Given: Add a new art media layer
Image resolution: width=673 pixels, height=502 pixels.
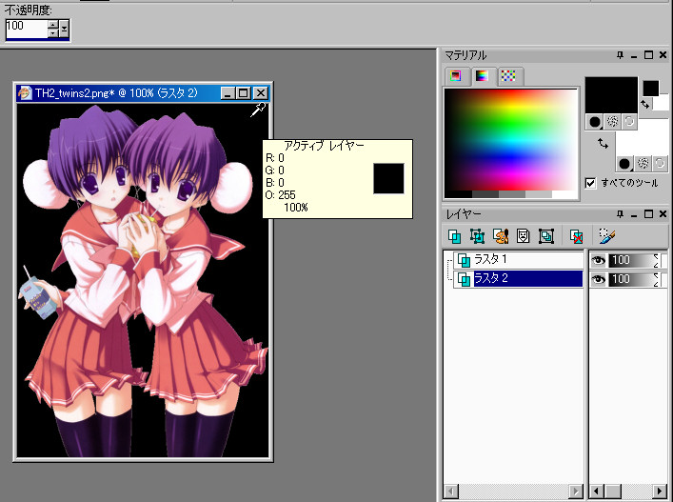Looking at the screenshot, I should pyautogui.click(x=501, y=235).
